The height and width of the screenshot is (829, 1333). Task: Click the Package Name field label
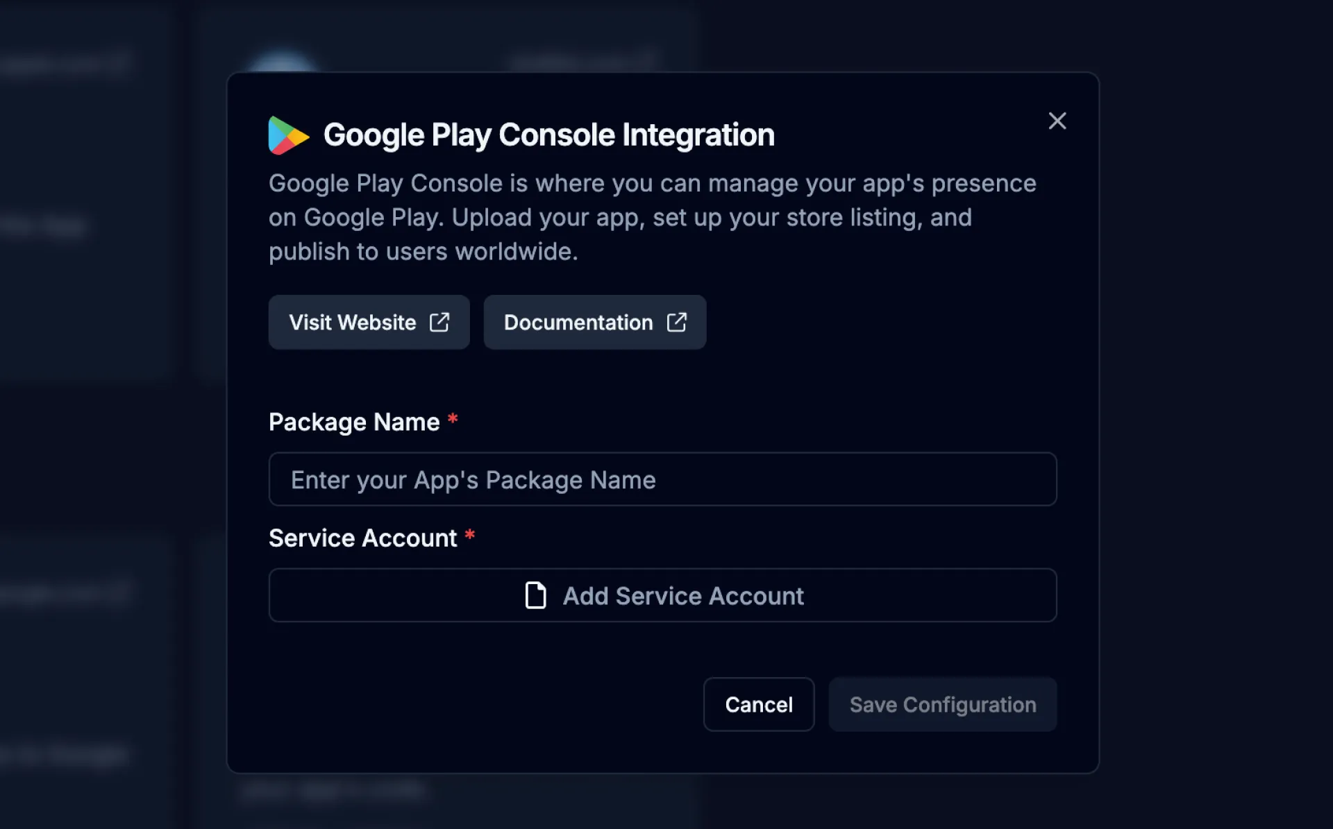point(354,422)
